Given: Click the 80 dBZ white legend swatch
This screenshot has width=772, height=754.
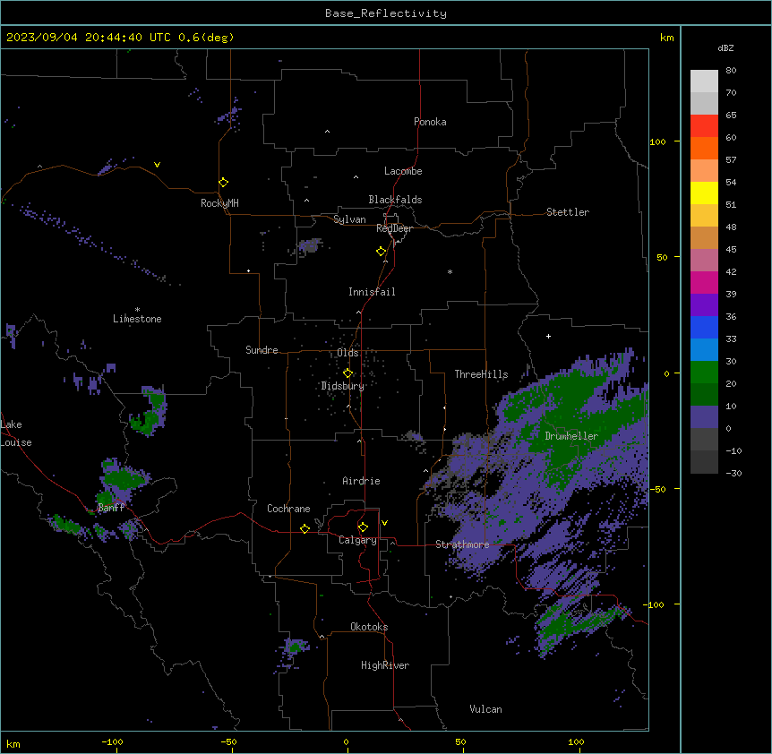Looking at the screenshot, I should coord(704,81).
